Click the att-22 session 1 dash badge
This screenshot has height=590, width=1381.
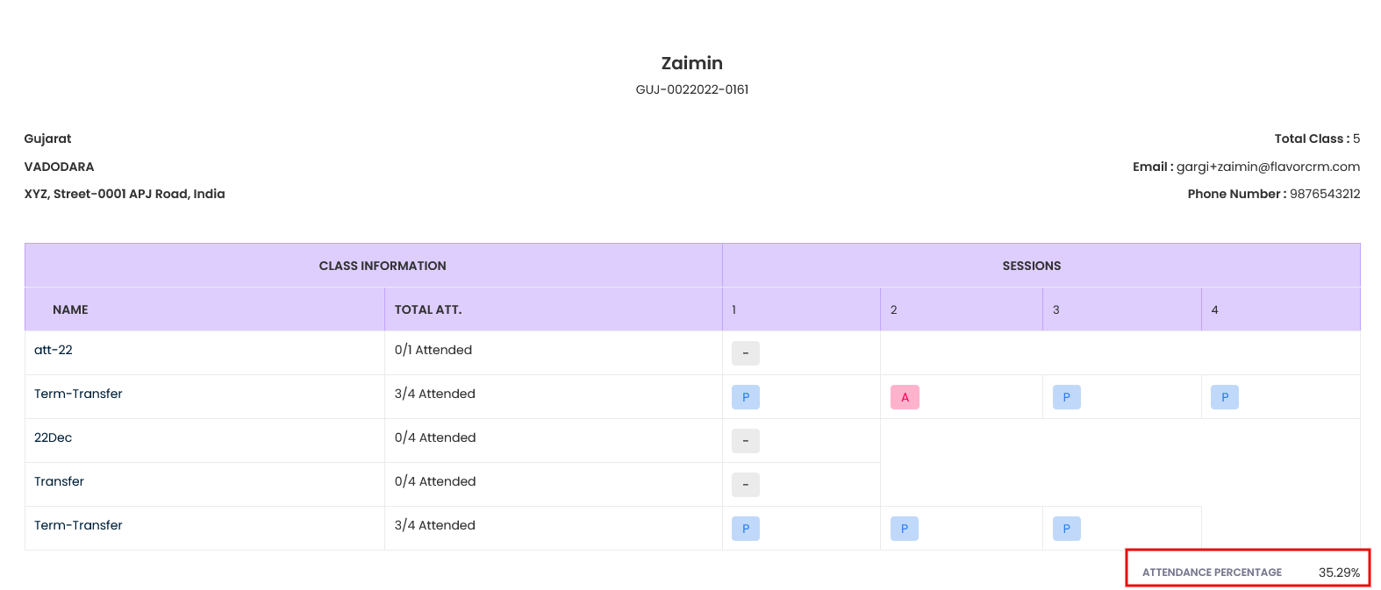click(746, 353)
